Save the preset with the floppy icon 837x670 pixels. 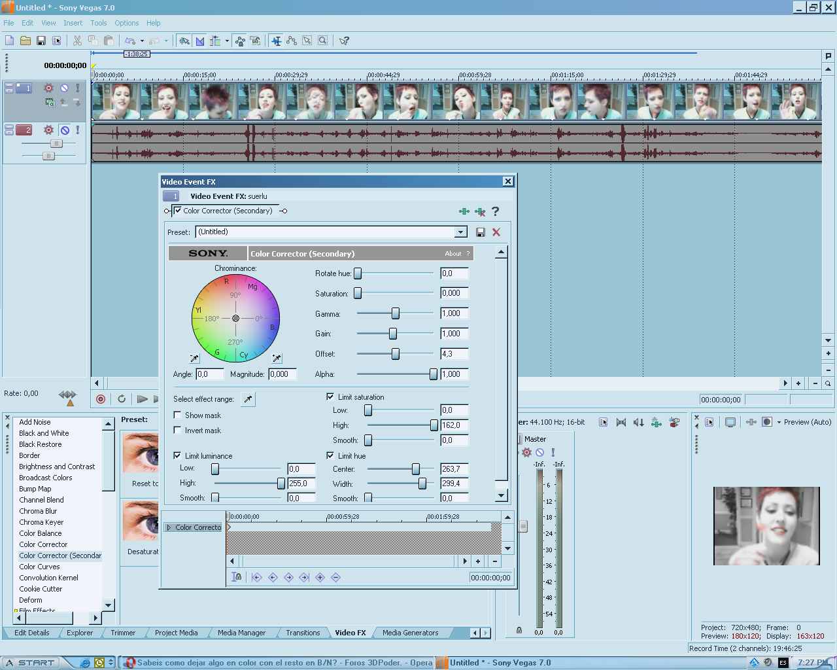point(481,232)
